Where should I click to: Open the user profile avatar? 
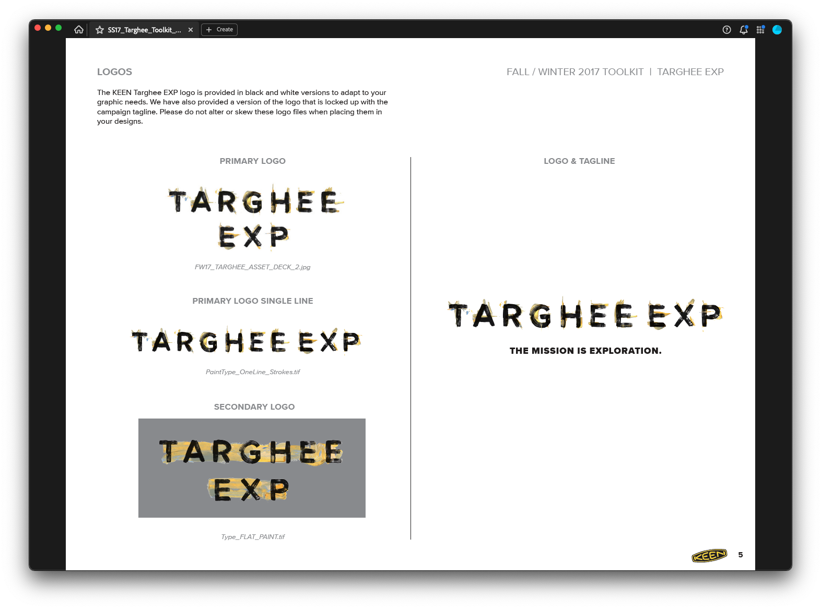(x=777, y=30)
